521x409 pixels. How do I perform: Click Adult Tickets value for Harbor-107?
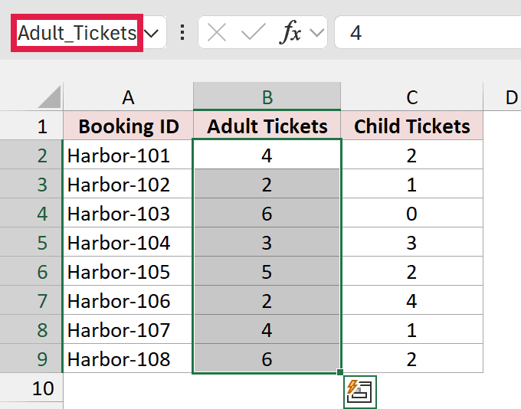(x=267, y=329)
